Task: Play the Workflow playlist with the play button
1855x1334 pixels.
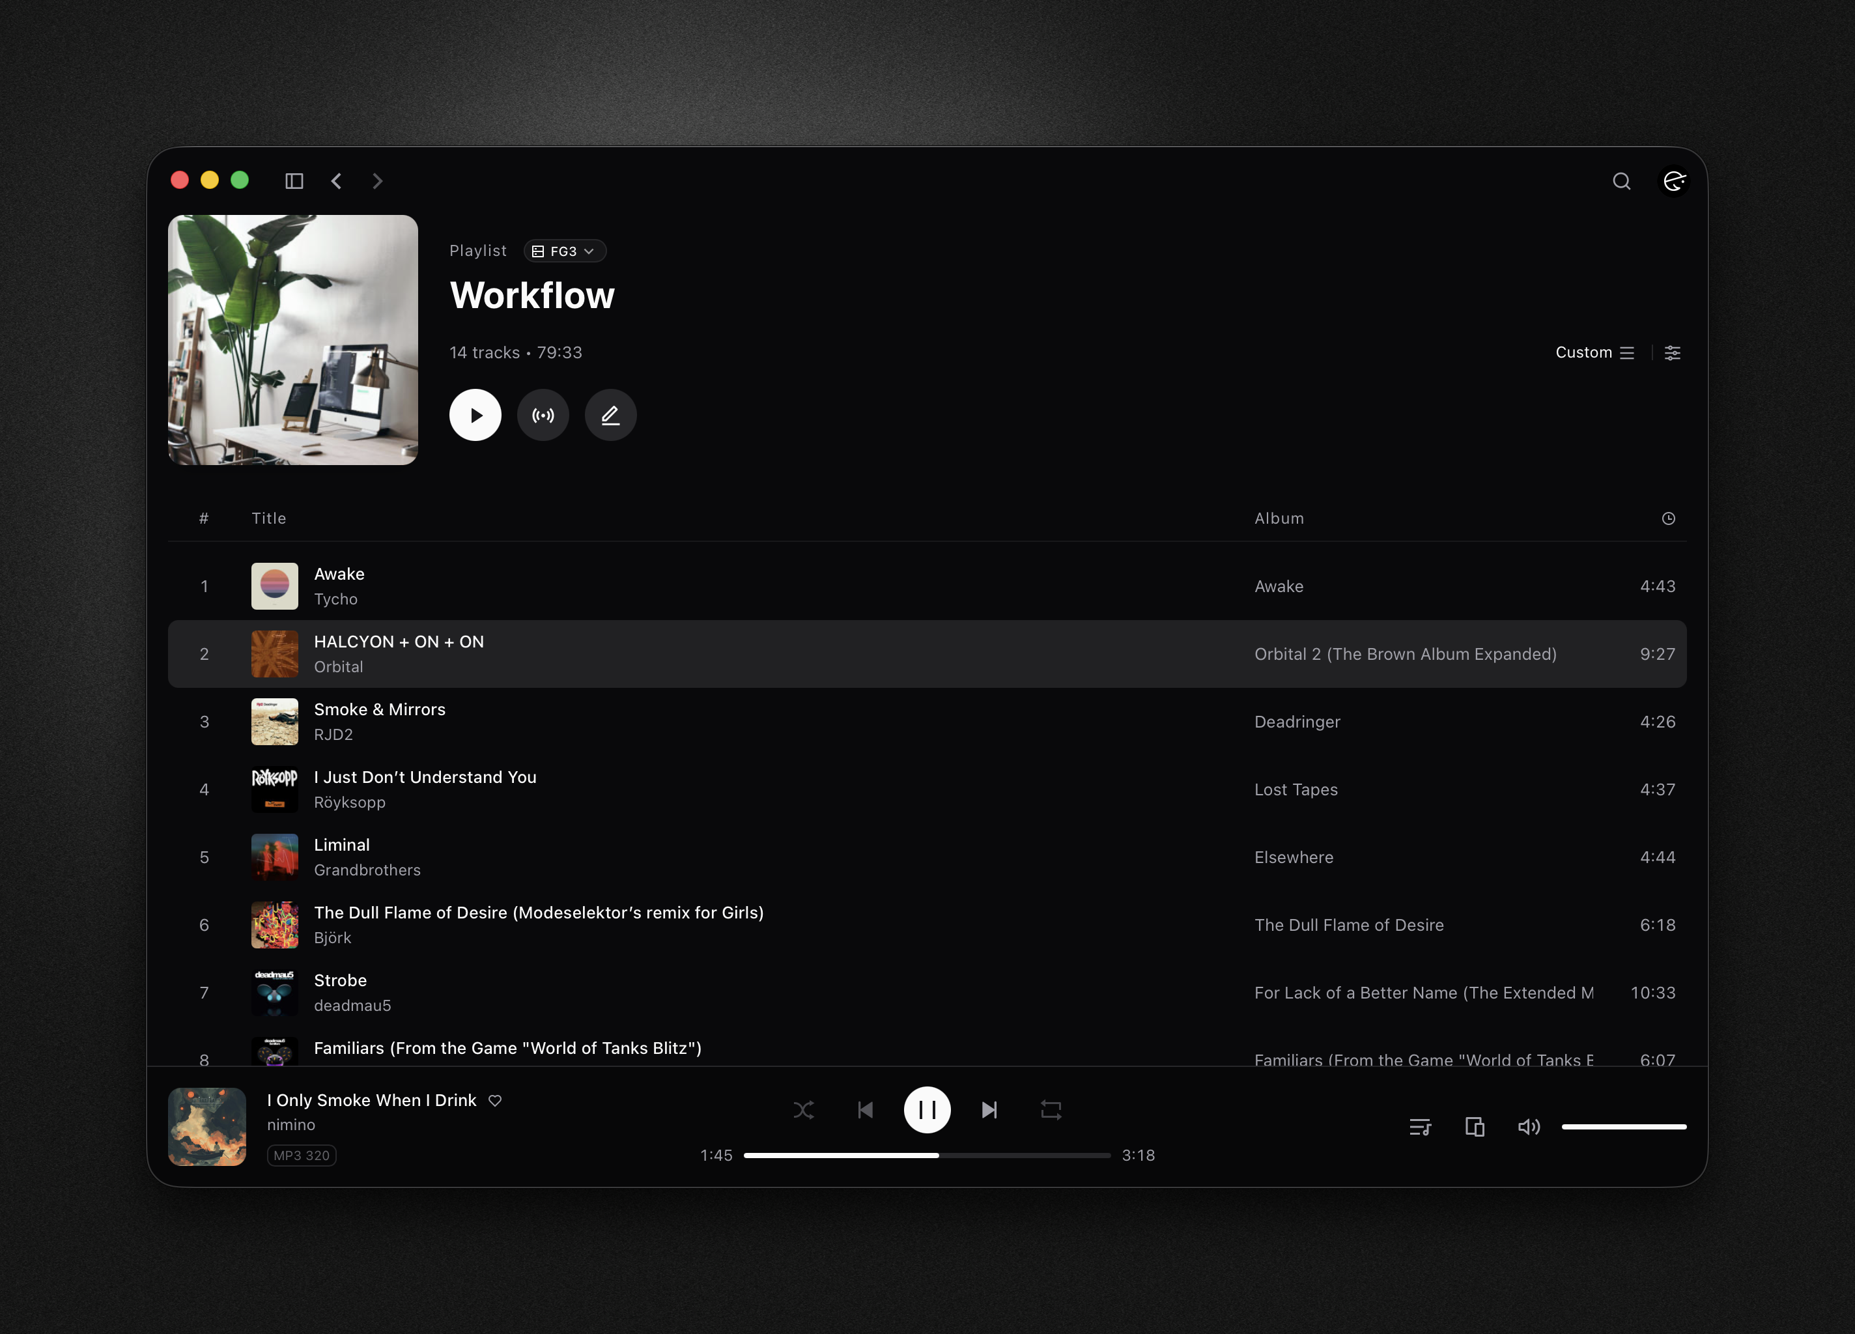Action: click(x=475, y=415)
